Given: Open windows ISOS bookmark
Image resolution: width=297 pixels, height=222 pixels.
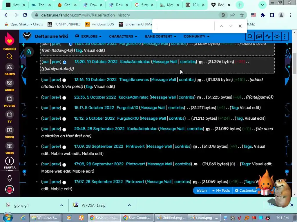Looking at the screenshot, I should pyautogui.click(x=100, y=24).
